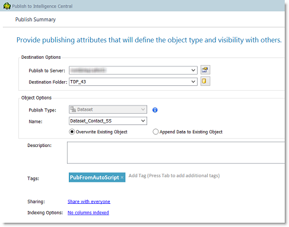Click the No columns indexed link
289x227 pixels.
pos(88,213)
